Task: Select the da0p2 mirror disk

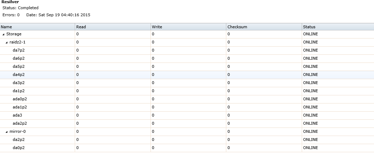Action: 19,148
